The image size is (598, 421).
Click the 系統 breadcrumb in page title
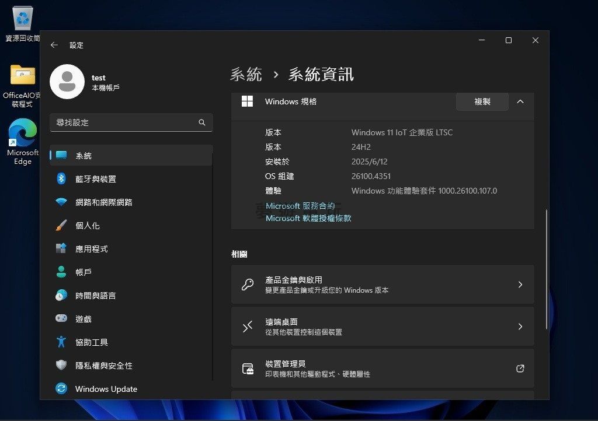point(246,74)
